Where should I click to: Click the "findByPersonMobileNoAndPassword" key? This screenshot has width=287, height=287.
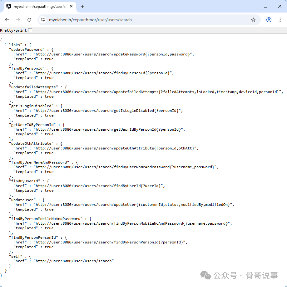tap(46, 219)
